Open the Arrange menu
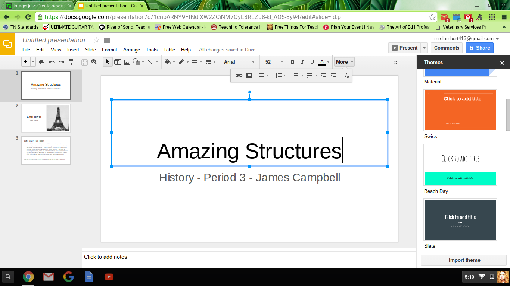510x286 pixels. tap(131, 50)
